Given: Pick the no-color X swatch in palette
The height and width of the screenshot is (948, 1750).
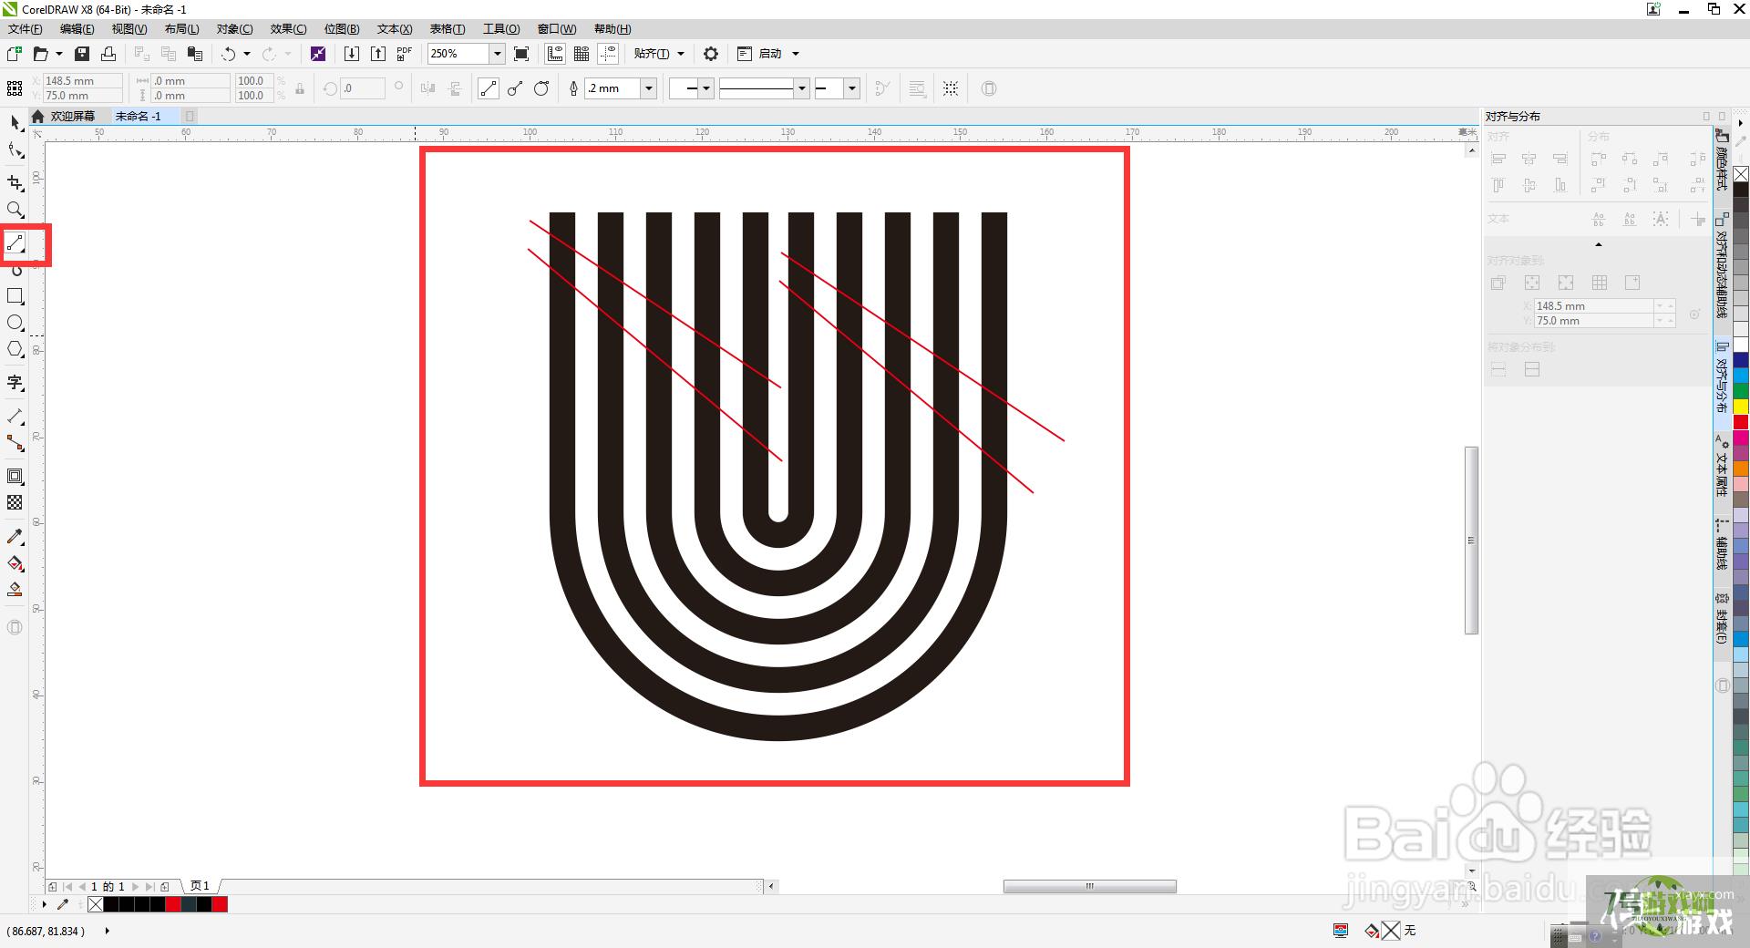Looking at the screenshot, I should point(1741,174).
